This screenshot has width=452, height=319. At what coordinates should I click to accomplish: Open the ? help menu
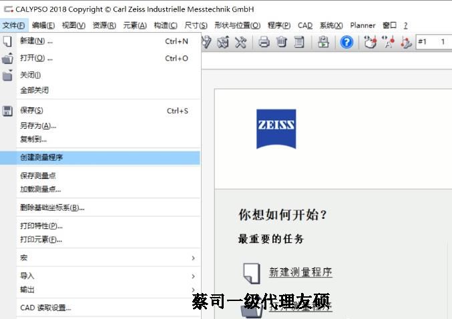[405, 25]
